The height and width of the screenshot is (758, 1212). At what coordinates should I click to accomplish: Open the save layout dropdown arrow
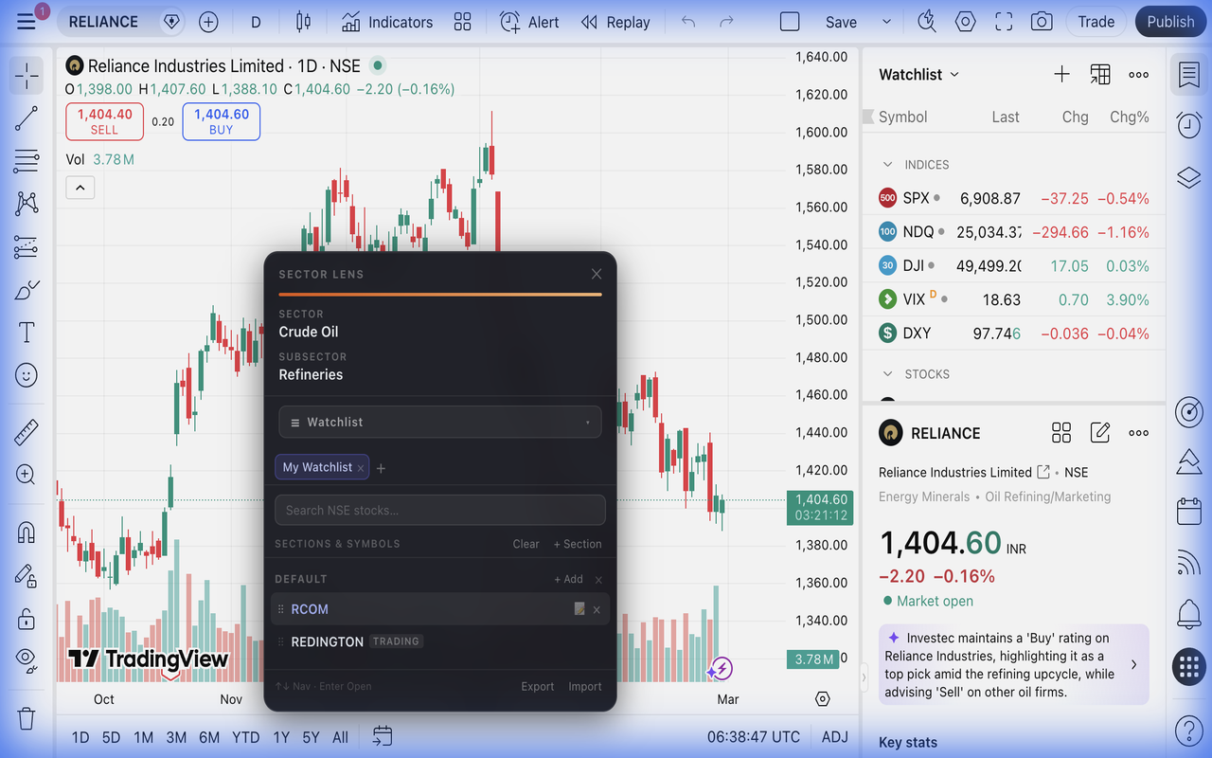(x=886, y=22)
